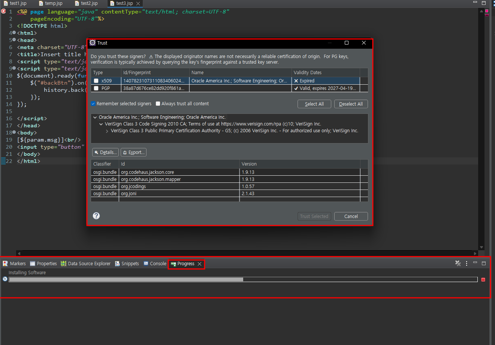
Task: Click Cancel in the Trust dialog
Action: pyautogui.click(x=351, y=216)
